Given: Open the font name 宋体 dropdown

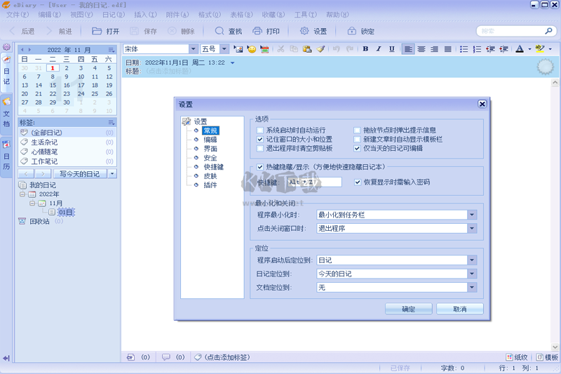Looking at the screenshot, I should point(194,49).
